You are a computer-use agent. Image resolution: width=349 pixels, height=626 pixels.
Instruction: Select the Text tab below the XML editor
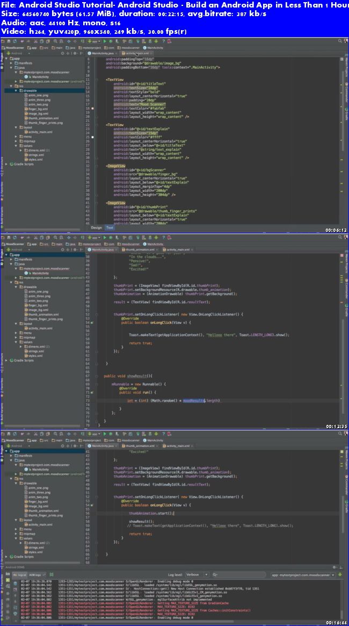(109, 227)
